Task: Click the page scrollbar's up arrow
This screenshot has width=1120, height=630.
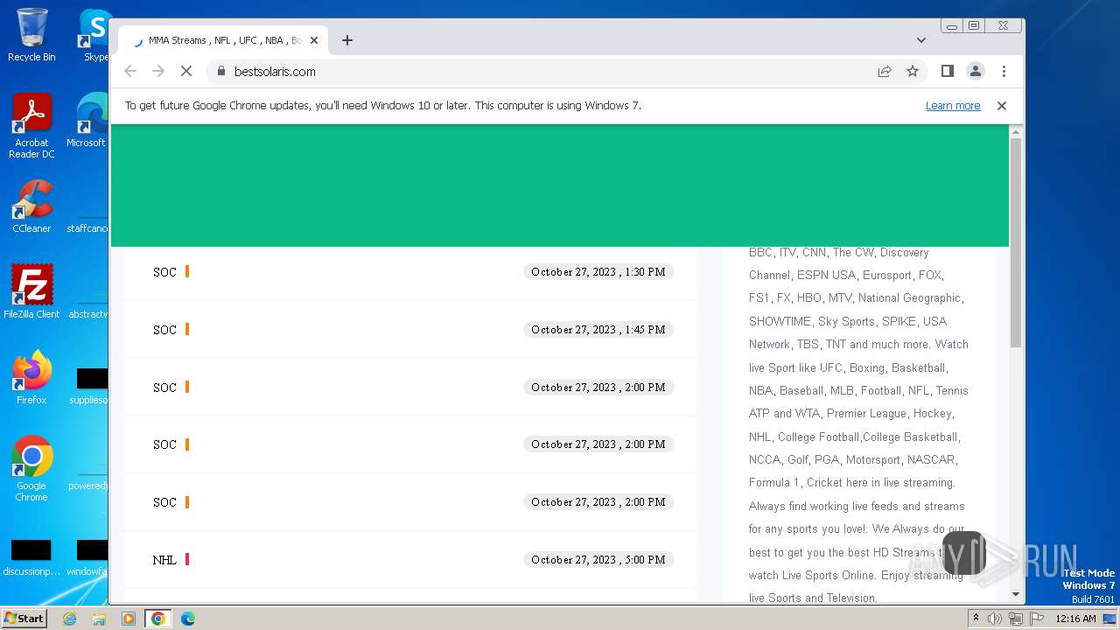Action: pos(1016,132)
